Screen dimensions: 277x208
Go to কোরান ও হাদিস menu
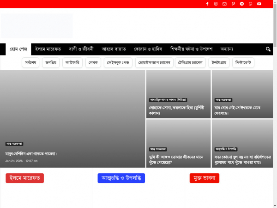[x=148, y=49]
